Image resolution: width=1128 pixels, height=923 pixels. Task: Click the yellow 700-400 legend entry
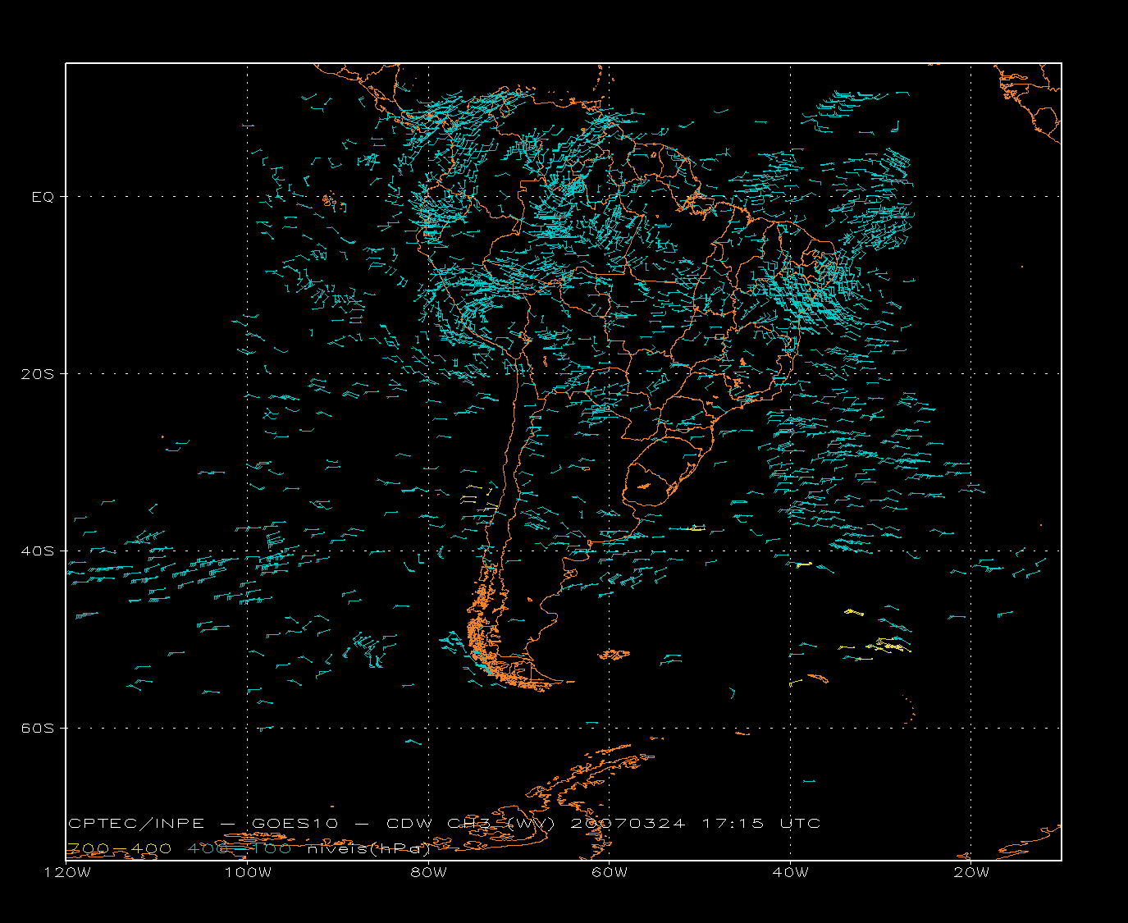coord(119,848)
